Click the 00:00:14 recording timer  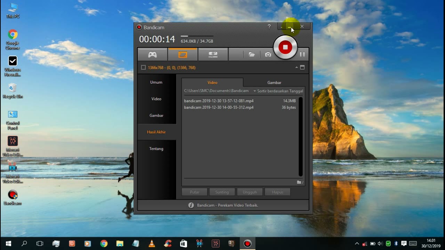coord(157,39)
